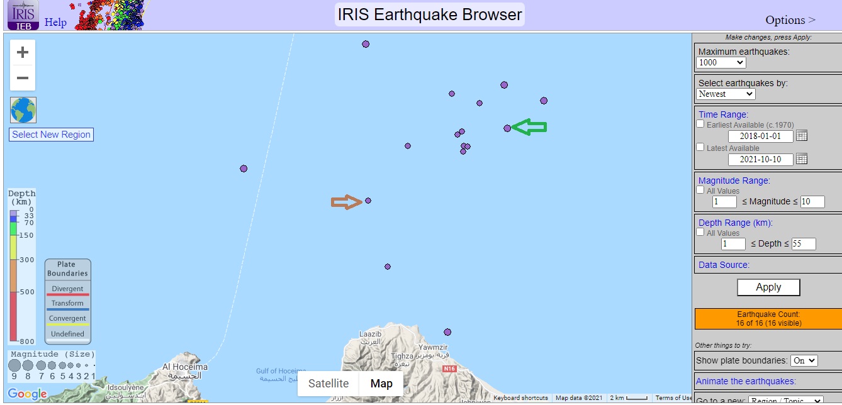842x405 pixels.
Task: Click the IRIS Earthquake Browser title
Action: (x=429, y=14)
